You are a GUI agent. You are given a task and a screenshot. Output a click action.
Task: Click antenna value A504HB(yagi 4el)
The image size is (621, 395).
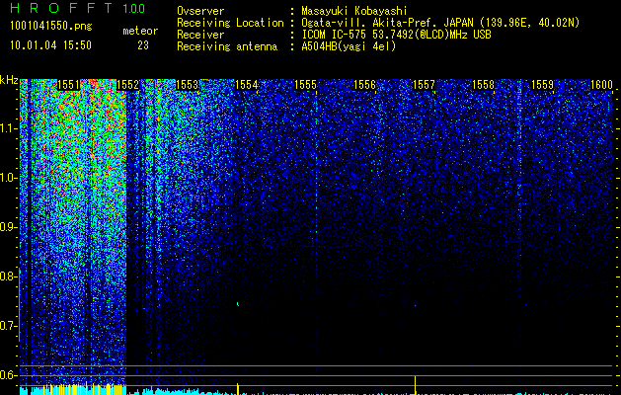coord(349,46)
